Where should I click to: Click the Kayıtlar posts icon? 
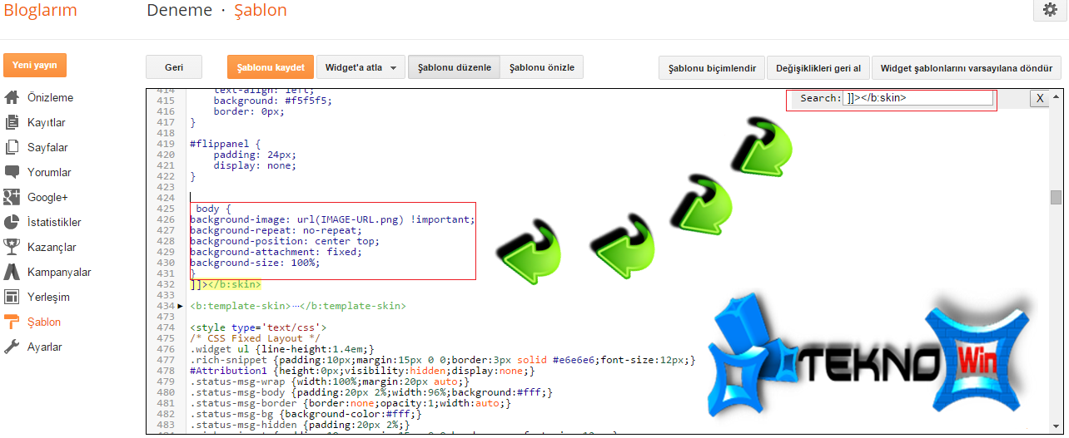[12, 122]
